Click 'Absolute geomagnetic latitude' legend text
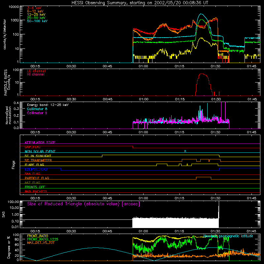 pos(228,236)
